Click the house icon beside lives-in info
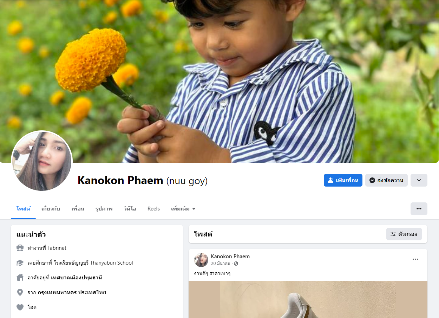Image resolution: width=439 pixels, height=318 pixels. pos(20,278)
